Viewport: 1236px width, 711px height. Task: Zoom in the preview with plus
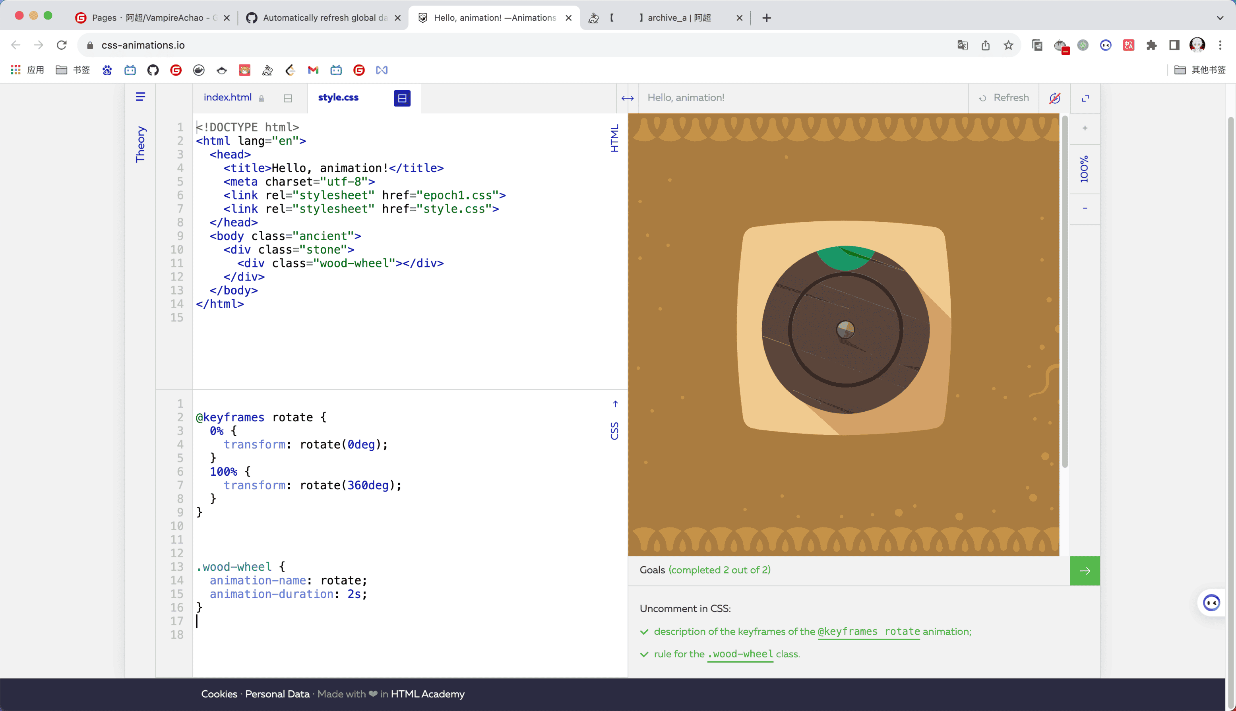[1085, 128]
